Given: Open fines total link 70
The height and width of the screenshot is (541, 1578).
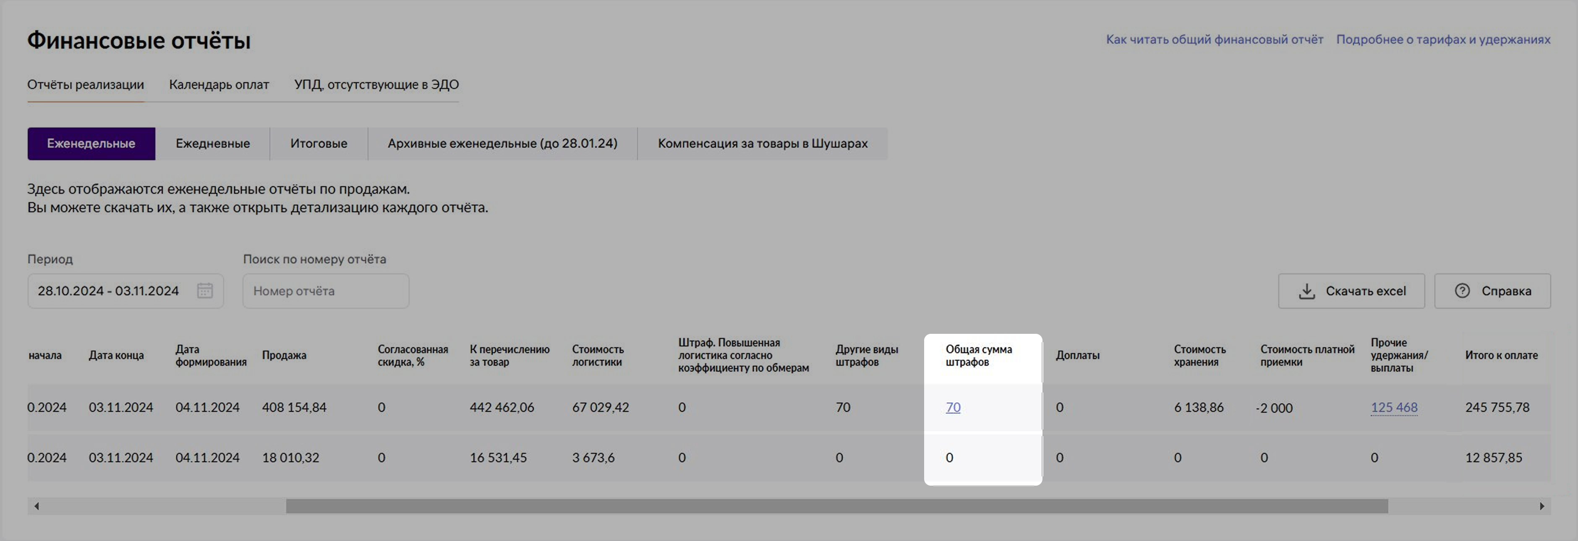Looking at the screenshot, I should [953, 408].
